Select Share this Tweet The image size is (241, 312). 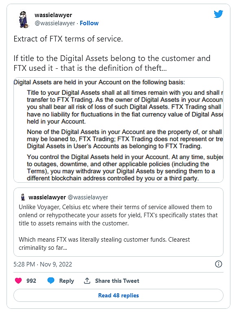pos(117,281)
